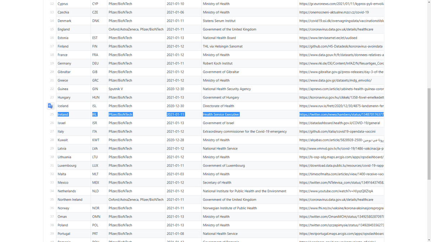The height and width of the screenshot is (242, 431).
Task: Click the terviseamet.ee URL
Action: [328, 38]
